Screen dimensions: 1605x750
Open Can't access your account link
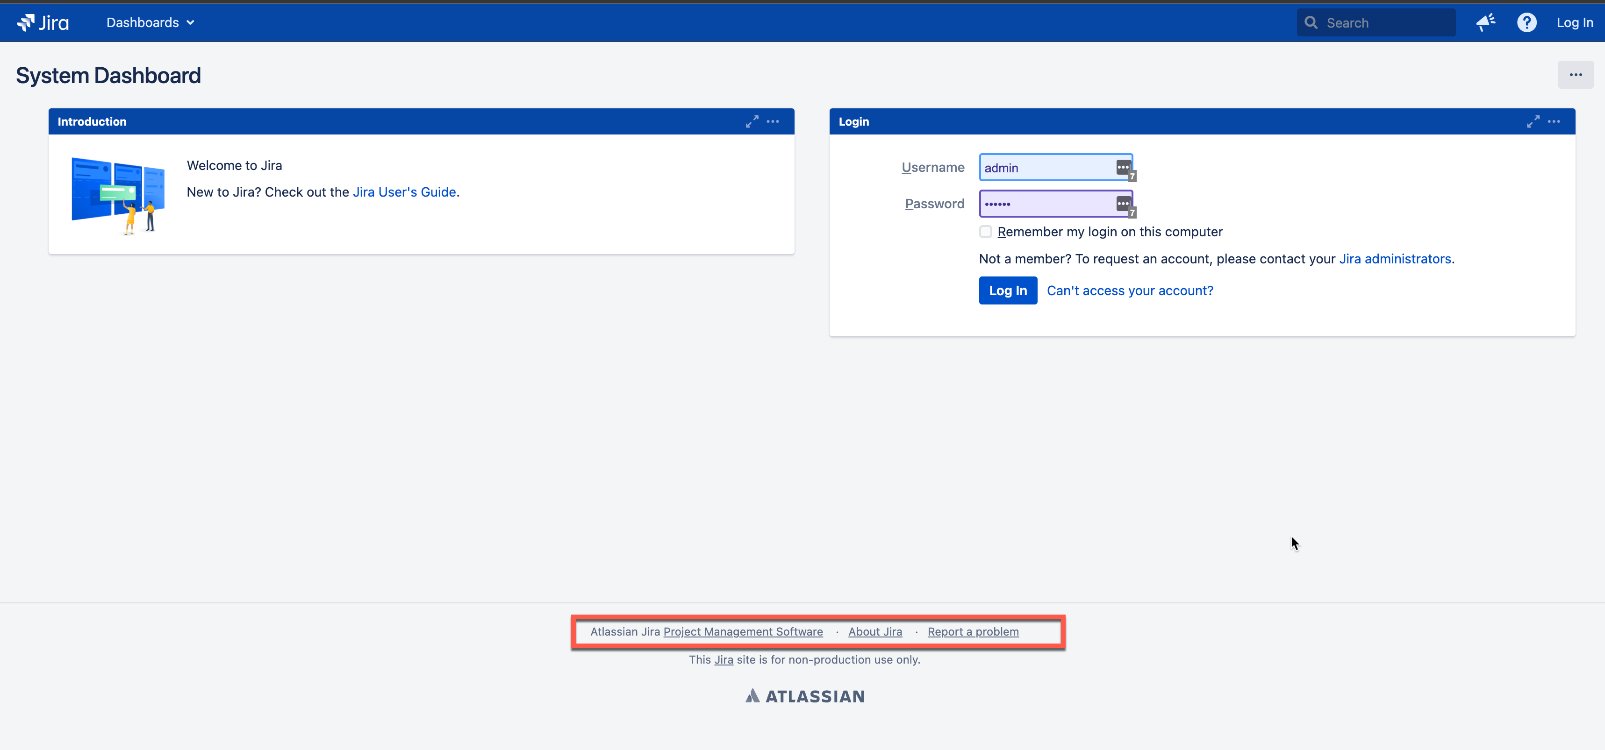(1130, 290)
